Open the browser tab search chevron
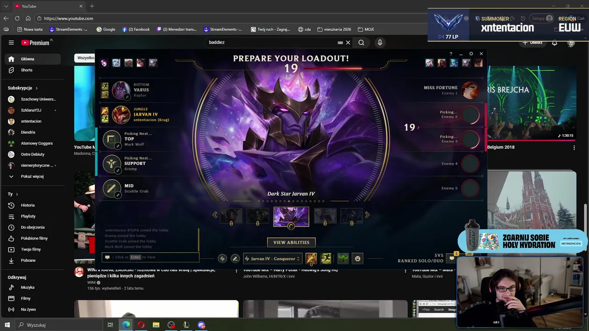 pos(6,6)
